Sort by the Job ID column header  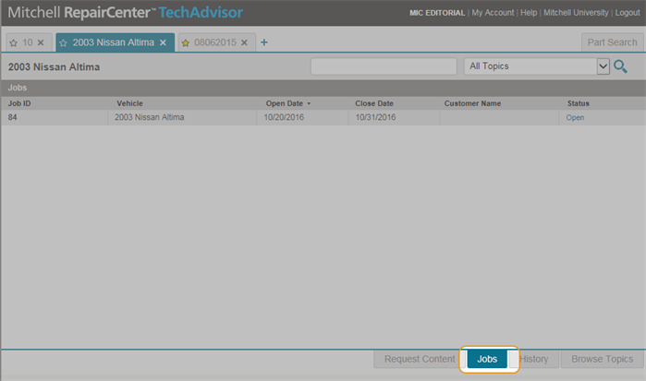pos(19,103)
